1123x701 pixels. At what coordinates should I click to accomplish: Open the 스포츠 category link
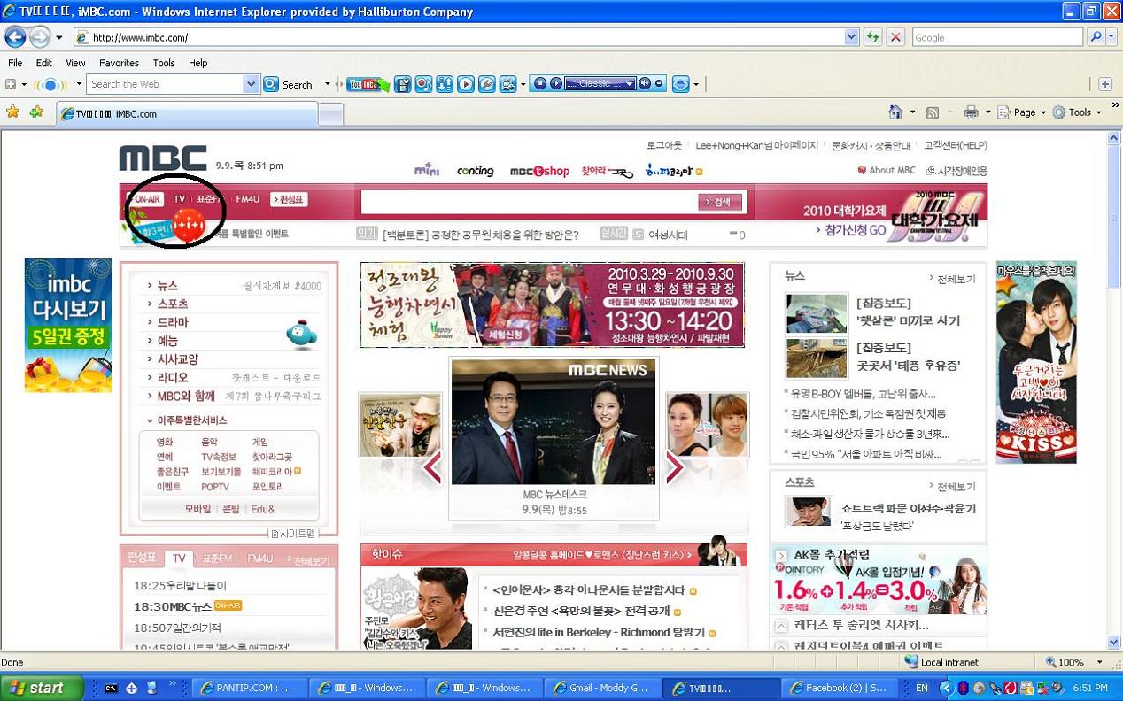pyautogui.click(x=172, y=304)
